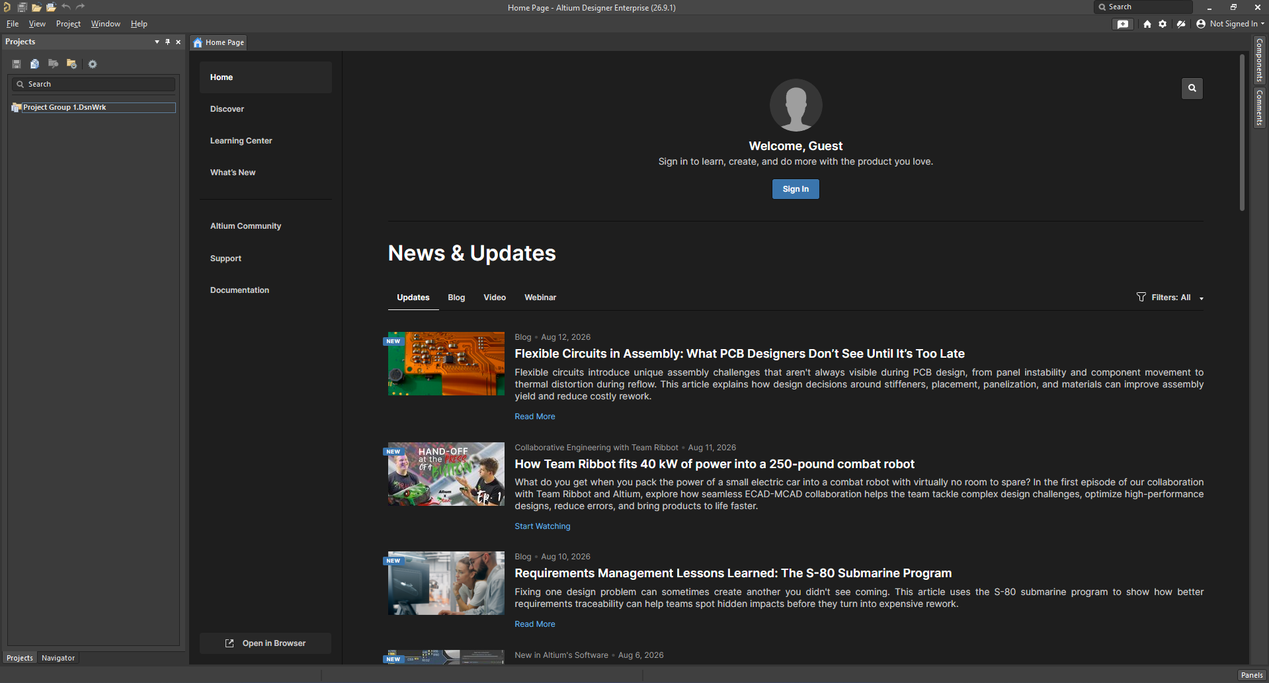Image resolution: width=1269 pixels, height=683 pixels.
Task: Click the Open in Browser external link icon
Action: [229, 643]
